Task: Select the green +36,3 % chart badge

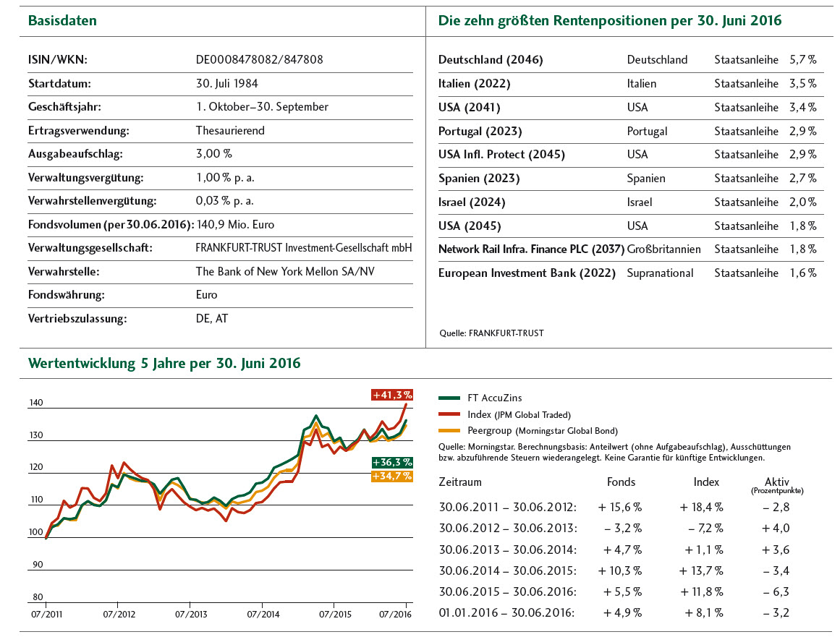Action: click(x=391, y=462)
